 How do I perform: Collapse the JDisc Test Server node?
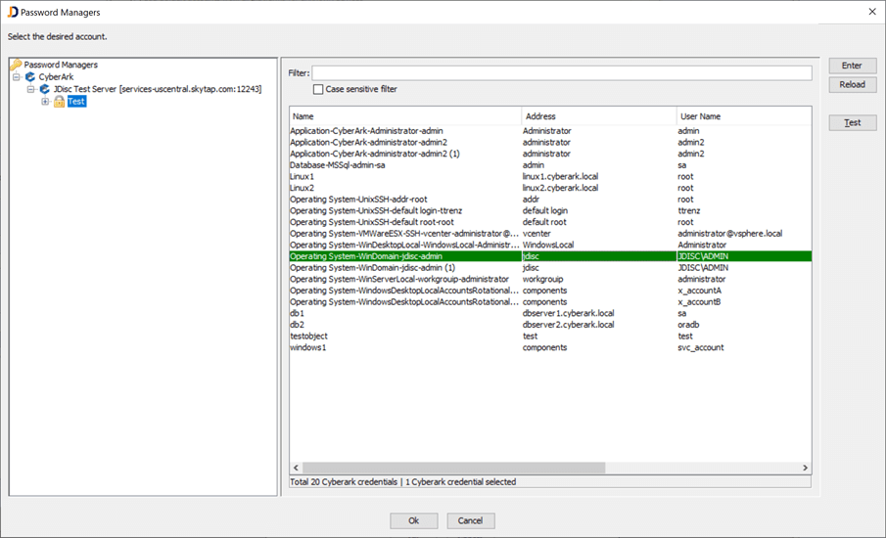[x=30, y=89]
